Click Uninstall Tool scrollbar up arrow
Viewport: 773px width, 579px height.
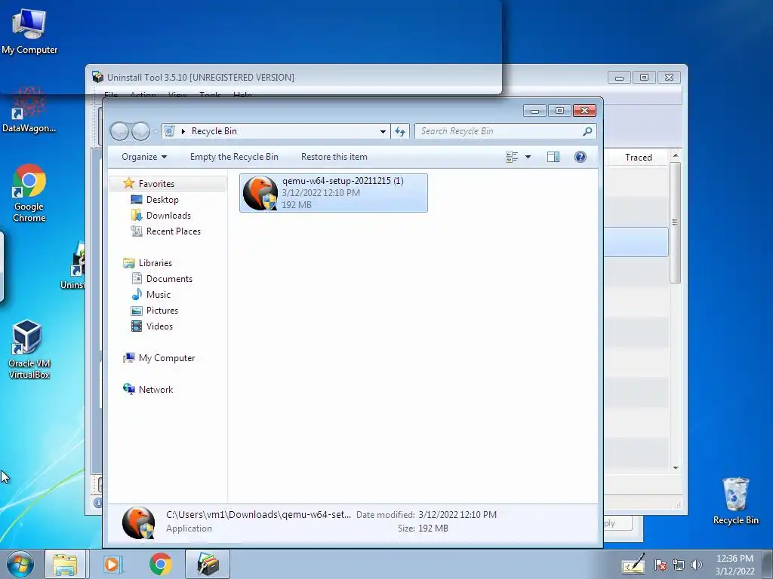676,155
